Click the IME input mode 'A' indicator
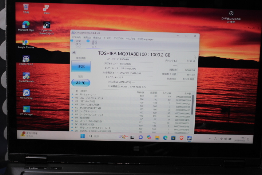 click(215, 139)
